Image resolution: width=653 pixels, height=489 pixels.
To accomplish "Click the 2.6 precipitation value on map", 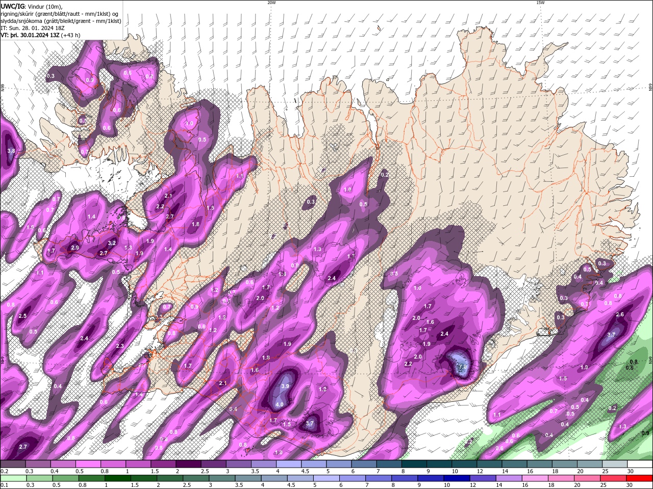I will [620, 314].
